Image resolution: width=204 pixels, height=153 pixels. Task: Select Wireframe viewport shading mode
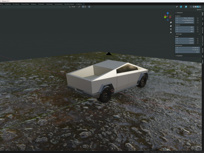click(x=194, y=7)
